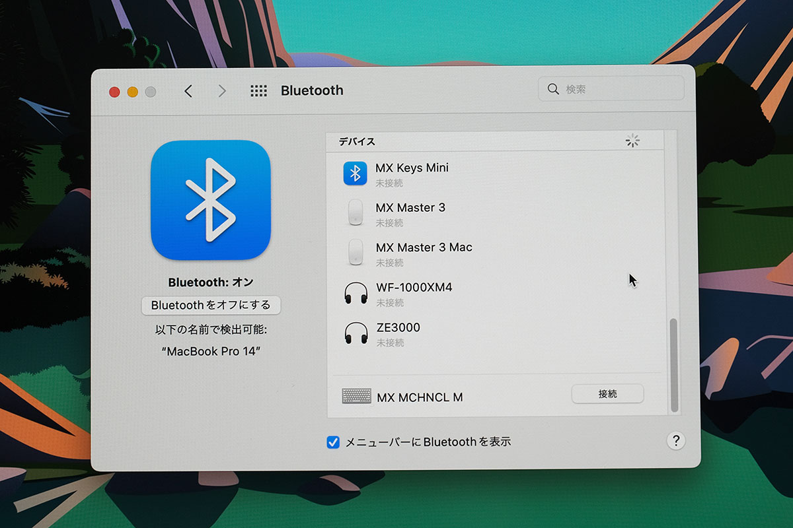This screenshot has width=793, height=528.
Task: Click the magnifying glass search icon
Action: pos(553,88)
